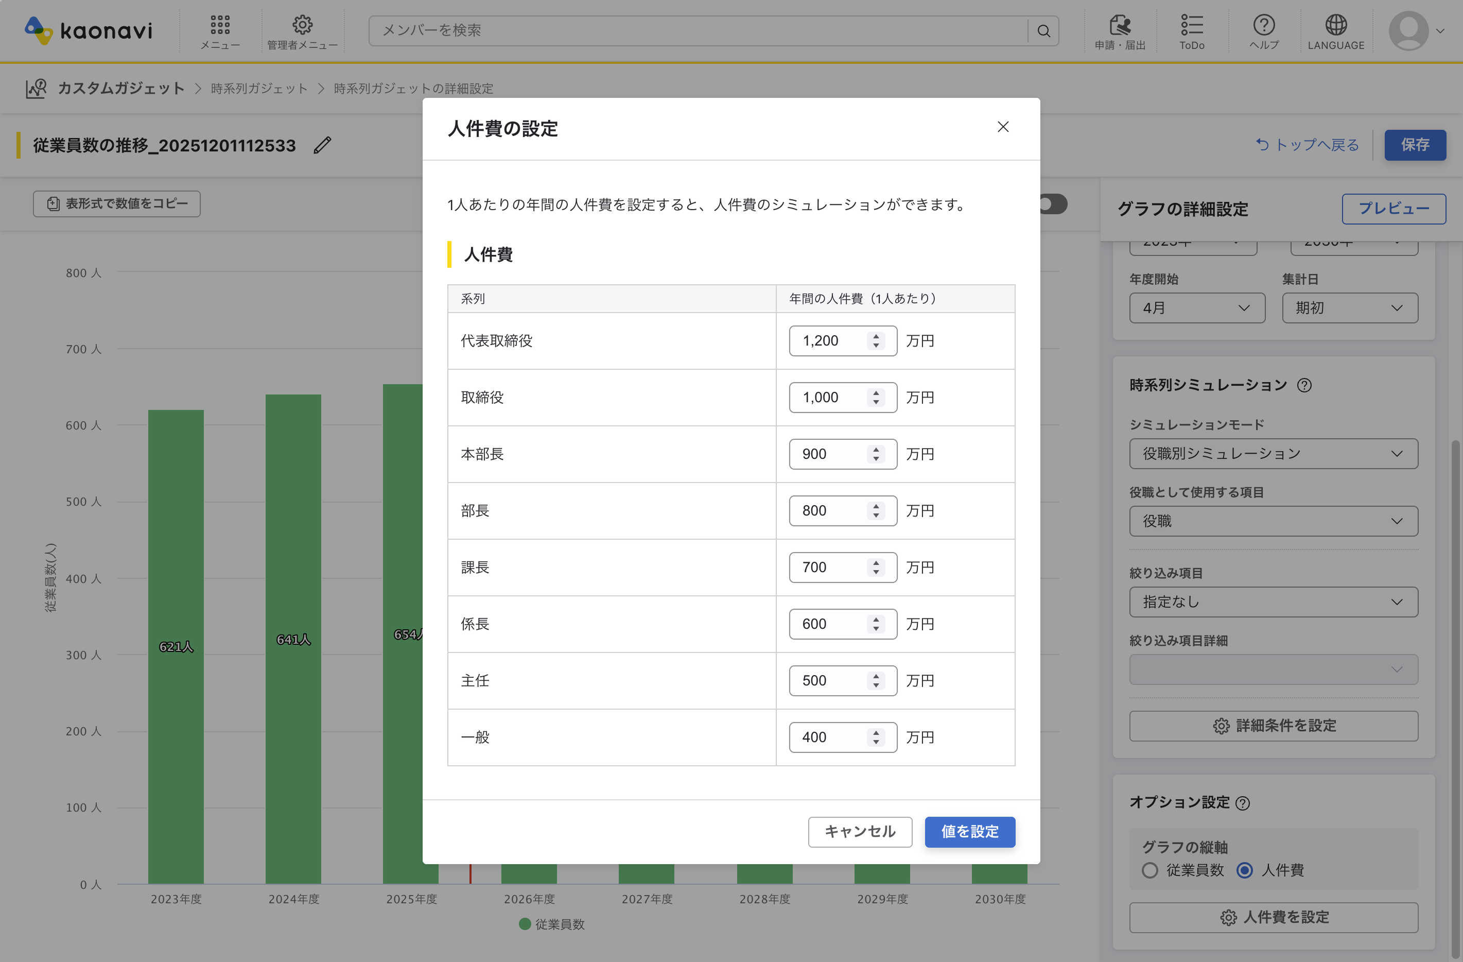Select the 従業員数 radio button

(x=1149, y=870)
